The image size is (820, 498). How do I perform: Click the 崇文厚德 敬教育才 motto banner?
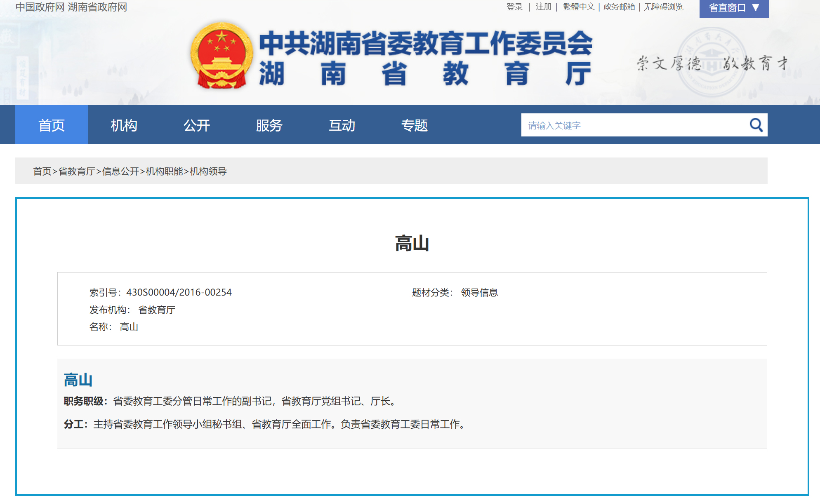pos(712,63)
